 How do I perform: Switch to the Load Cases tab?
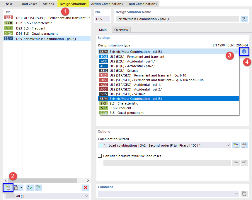coord(29,4)
